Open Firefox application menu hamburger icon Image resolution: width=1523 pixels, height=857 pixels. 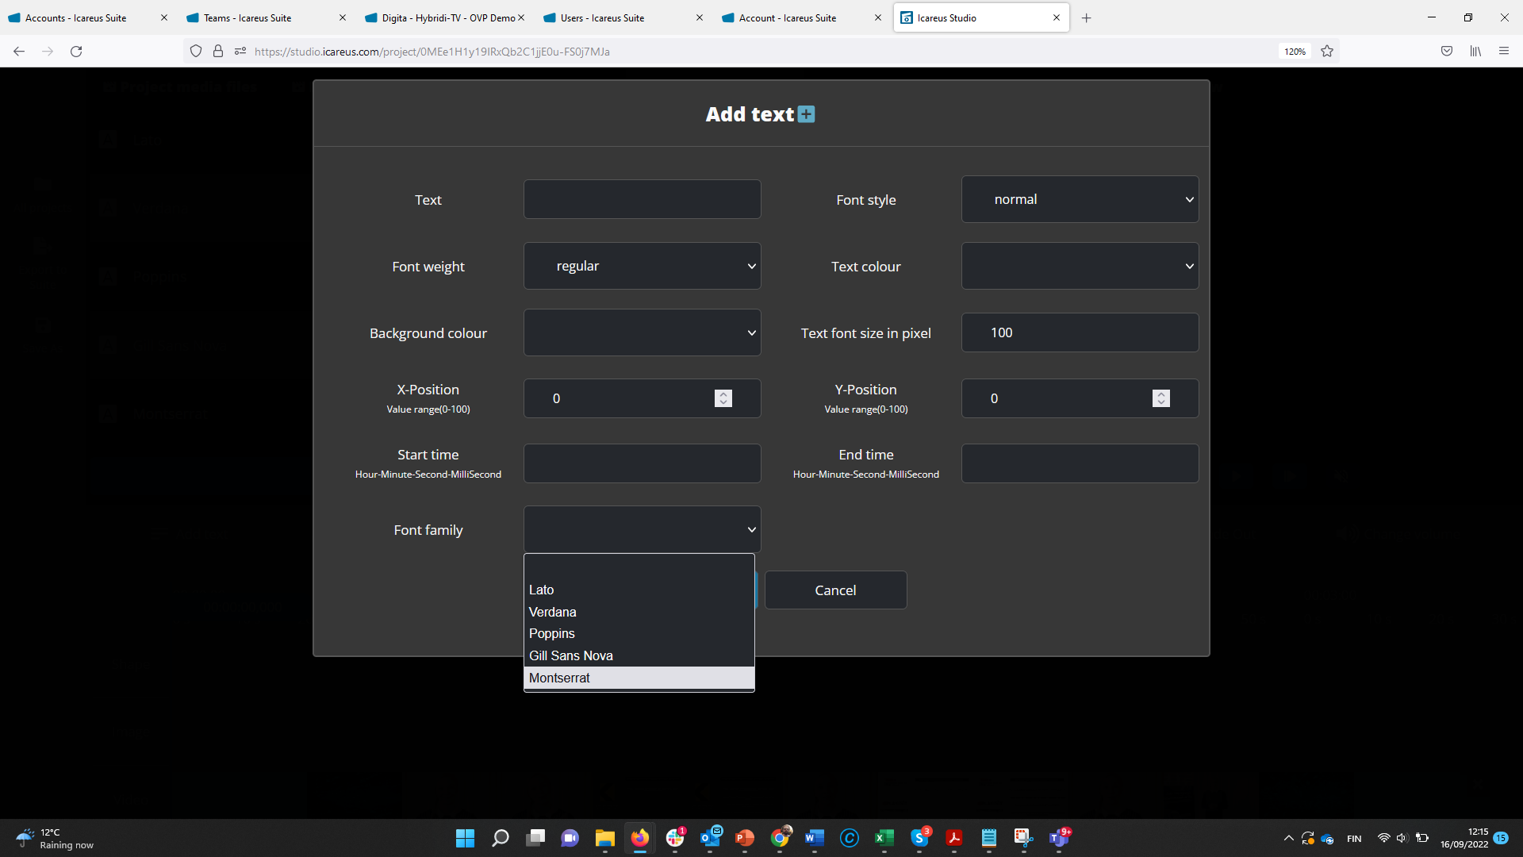[x=1503, y=52]
